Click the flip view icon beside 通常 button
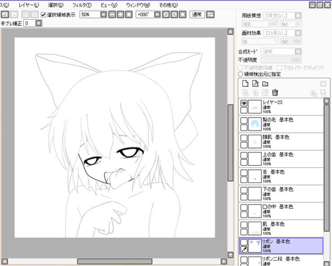The width and height of the screenshot is (332, 266). pyautogui.click(x=210, y=15)
